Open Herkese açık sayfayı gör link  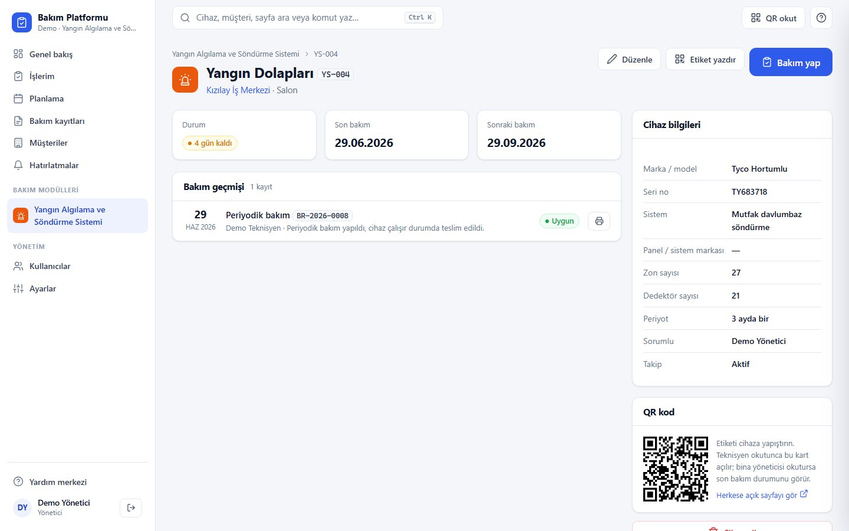click(x=762, y=495)
